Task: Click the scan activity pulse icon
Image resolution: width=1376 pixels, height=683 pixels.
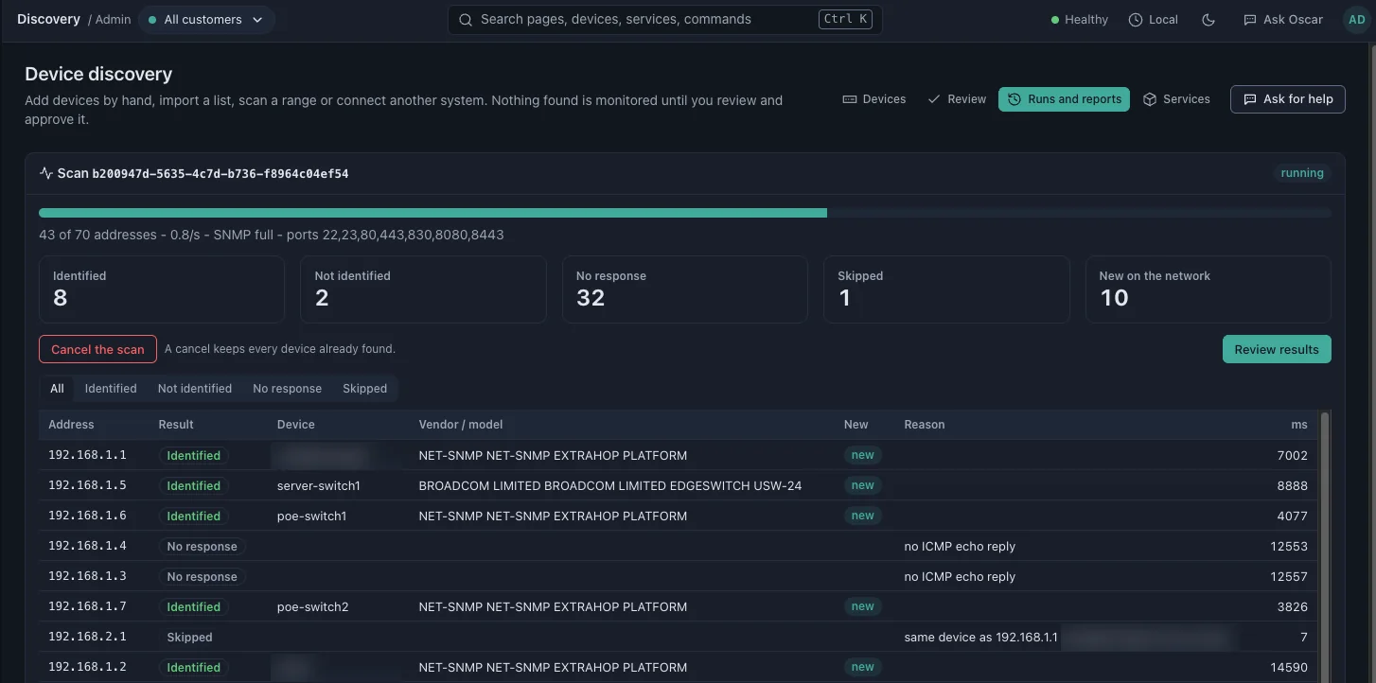Action: 45,173
